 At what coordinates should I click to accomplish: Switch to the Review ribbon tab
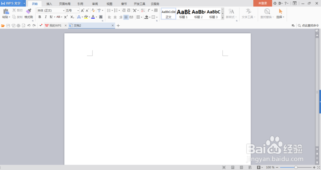[95, 4]
